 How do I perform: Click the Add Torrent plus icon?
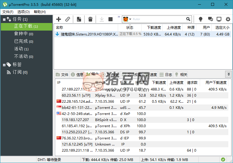pos(59,19)
